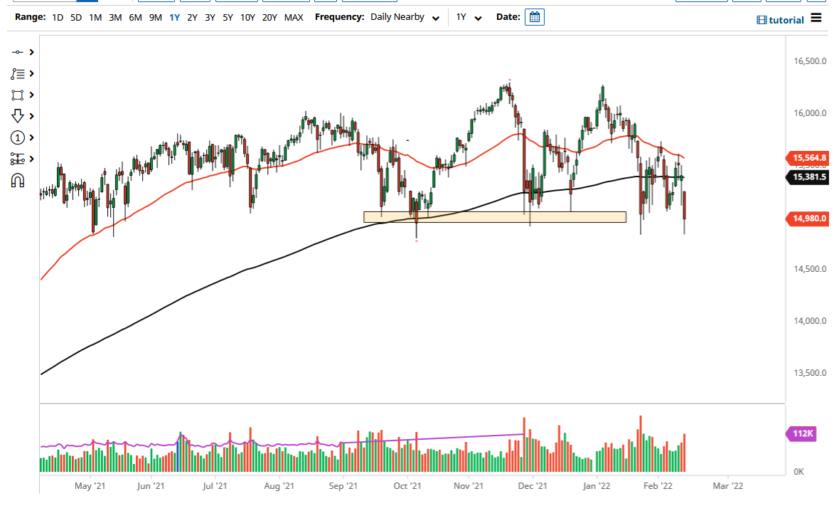Expand the 1Y zoom dropdown

click(x=469, y=16)
